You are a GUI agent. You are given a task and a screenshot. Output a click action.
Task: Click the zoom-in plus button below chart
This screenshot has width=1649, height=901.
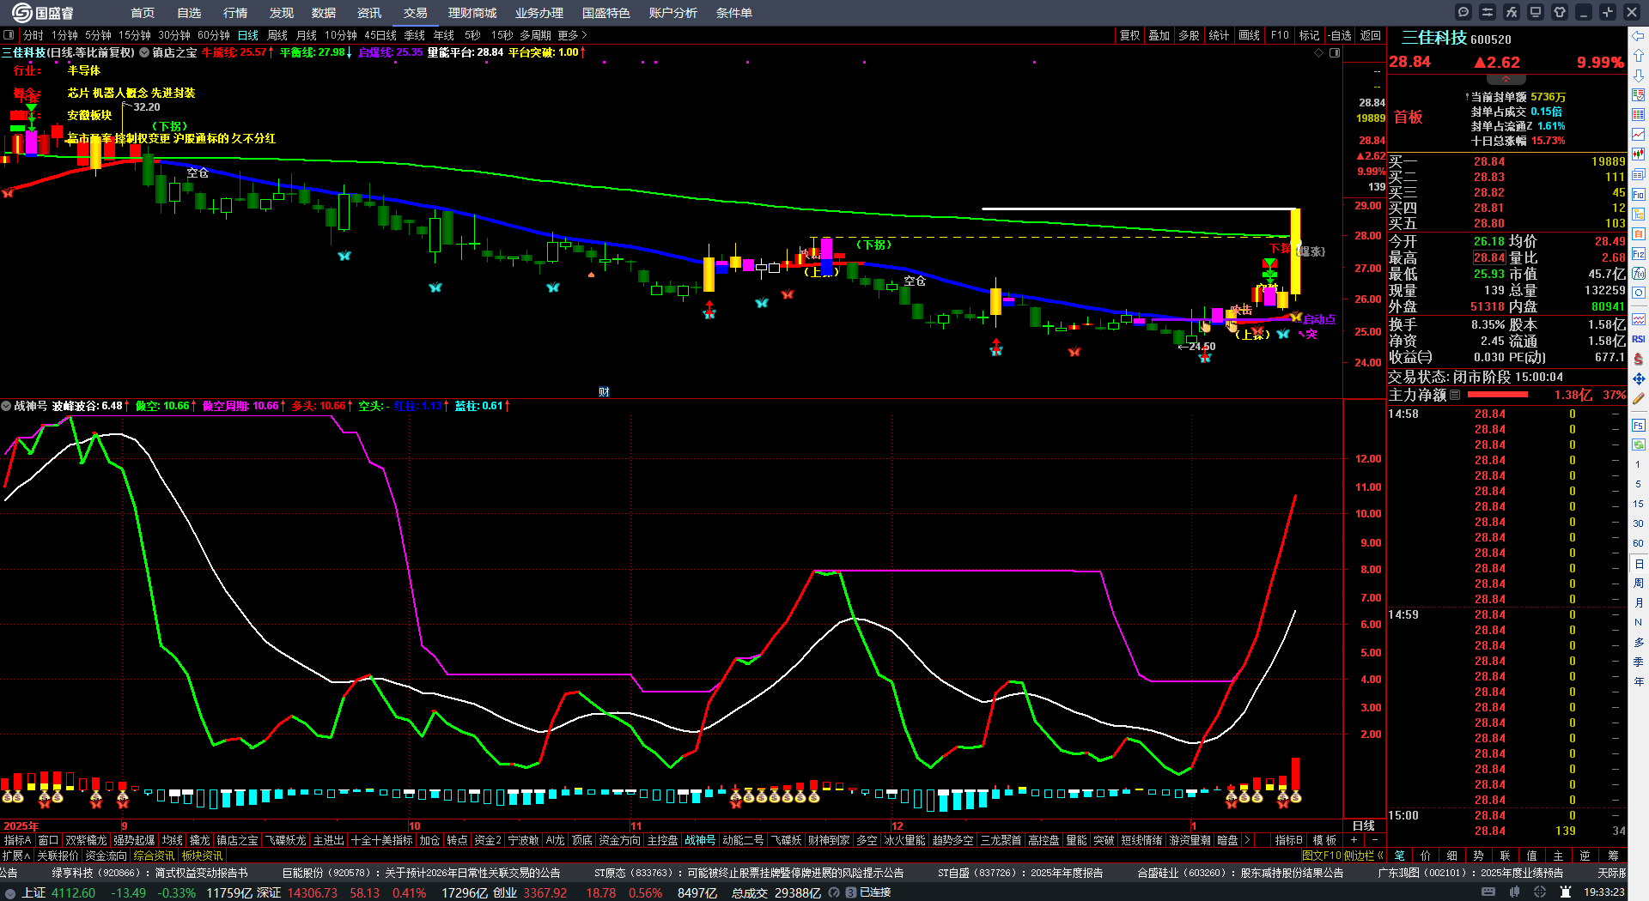coord(1354,841)
